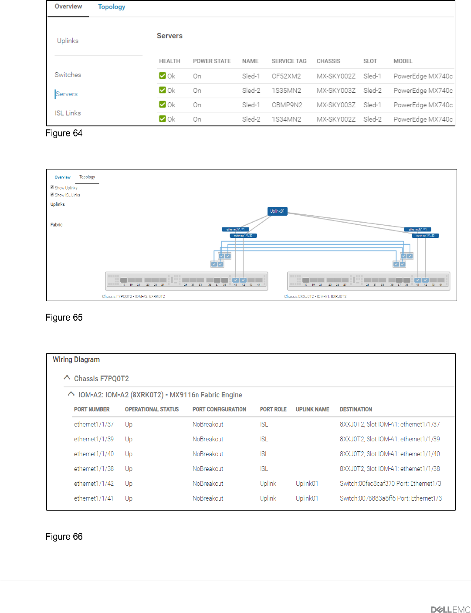471x613 pixels.
Task: Click port 41 on IOM-A2 8XRK0T2 switch
Action: [235, 280]
